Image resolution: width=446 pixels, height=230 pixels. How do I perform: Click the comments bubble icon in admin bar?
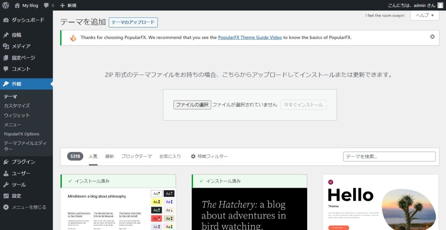pos(46,5)
